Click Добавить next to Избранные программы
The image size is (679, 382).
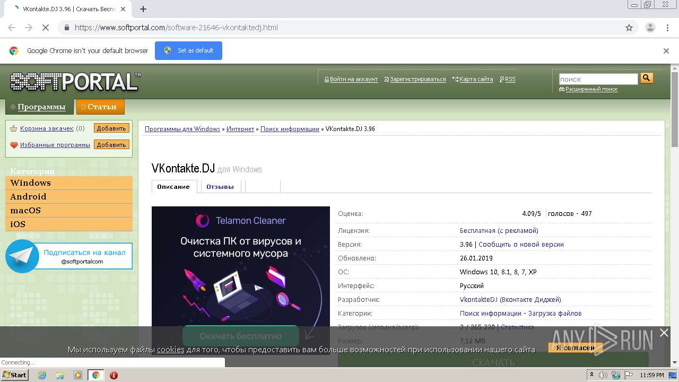pos(111,145)
